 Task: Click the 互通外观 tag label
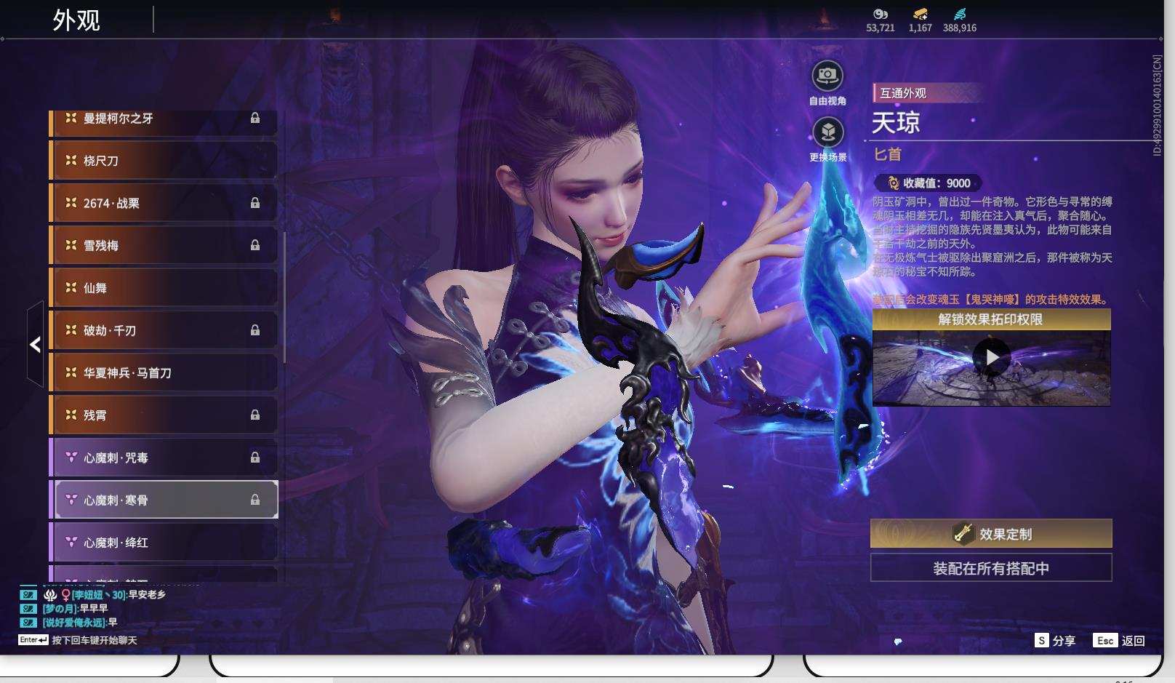[903, 93]
